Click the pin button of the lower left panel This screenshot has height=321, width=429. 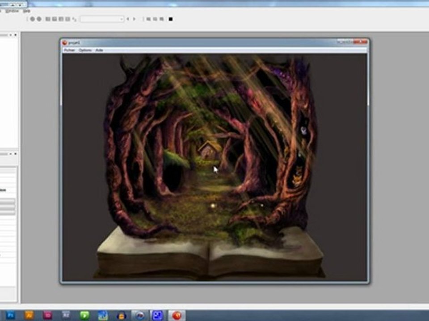[x=11, y=154]
